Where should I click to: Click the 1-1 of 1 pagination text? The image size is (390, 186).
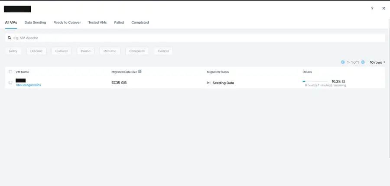(x=353, y=62)
